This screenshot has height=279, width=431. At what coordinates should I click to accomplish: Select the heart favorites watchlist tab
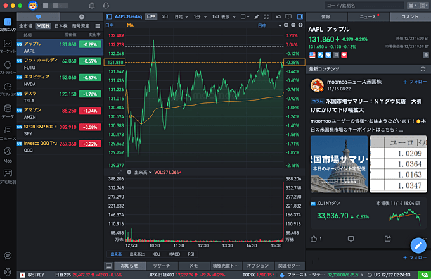(38, 16)
